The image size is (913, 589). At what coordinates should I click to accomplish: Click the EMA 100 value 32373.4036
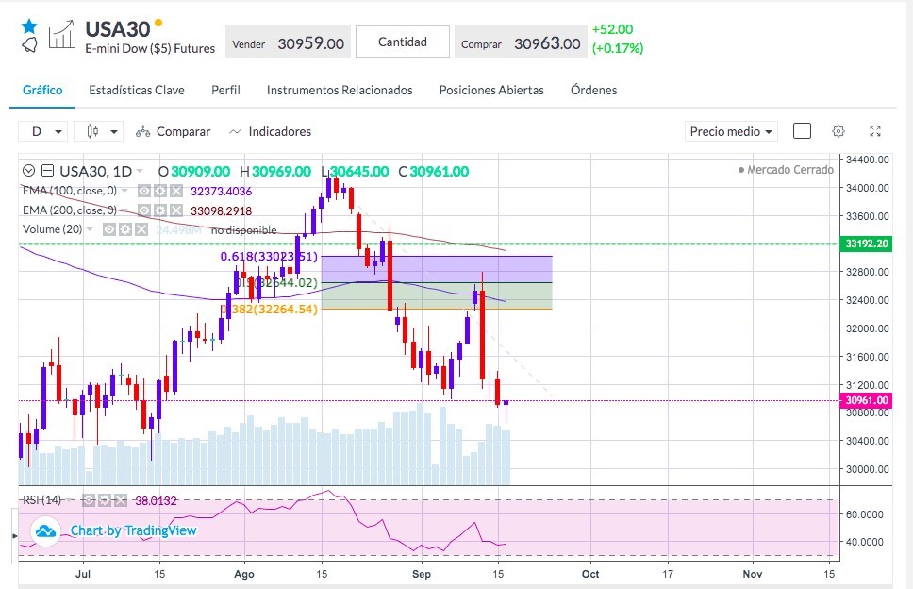click(222, 191)
